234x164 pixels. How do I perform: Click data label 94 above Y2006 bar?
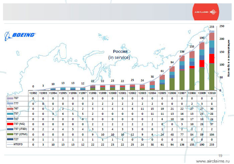point(172,62)
